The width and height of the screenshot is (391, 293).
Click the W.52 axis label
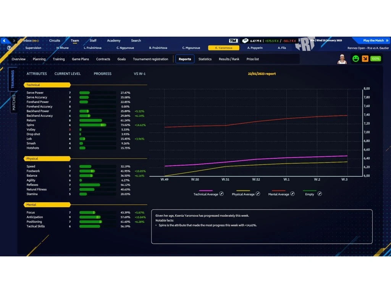256,179
